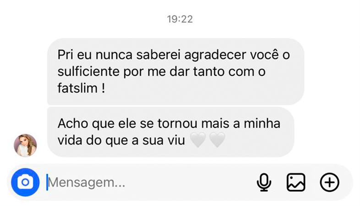Click the exclamation mark after fatslim
This screenshot has height=206, width=360.
click(x=103, y=88)
